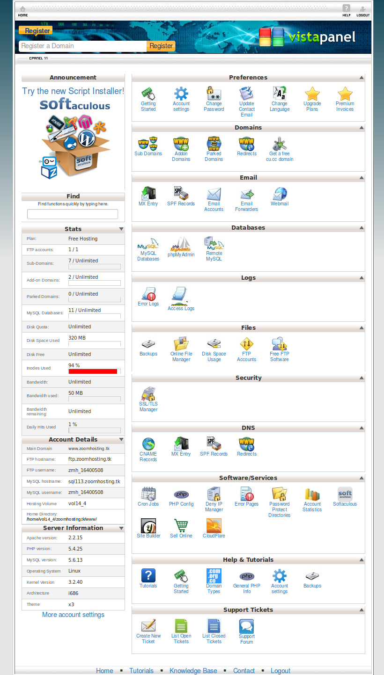
Task: Open Password Protect Directories
Action: [x=280, y=502]
